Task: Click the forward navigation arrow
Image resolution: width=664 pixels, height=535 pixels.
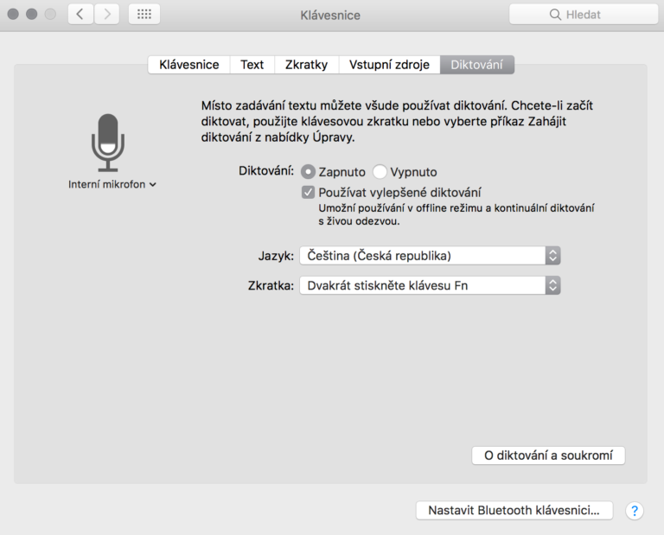Action: tap(107, 15)
